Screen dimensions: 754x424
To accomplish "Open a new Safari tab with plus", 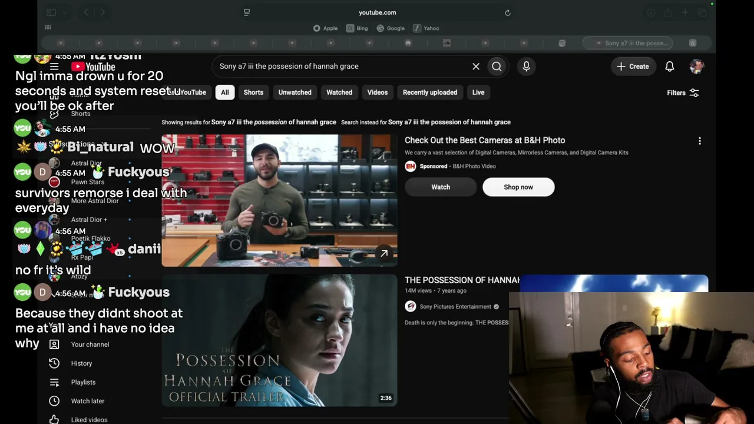I will [x=684, y=12].
